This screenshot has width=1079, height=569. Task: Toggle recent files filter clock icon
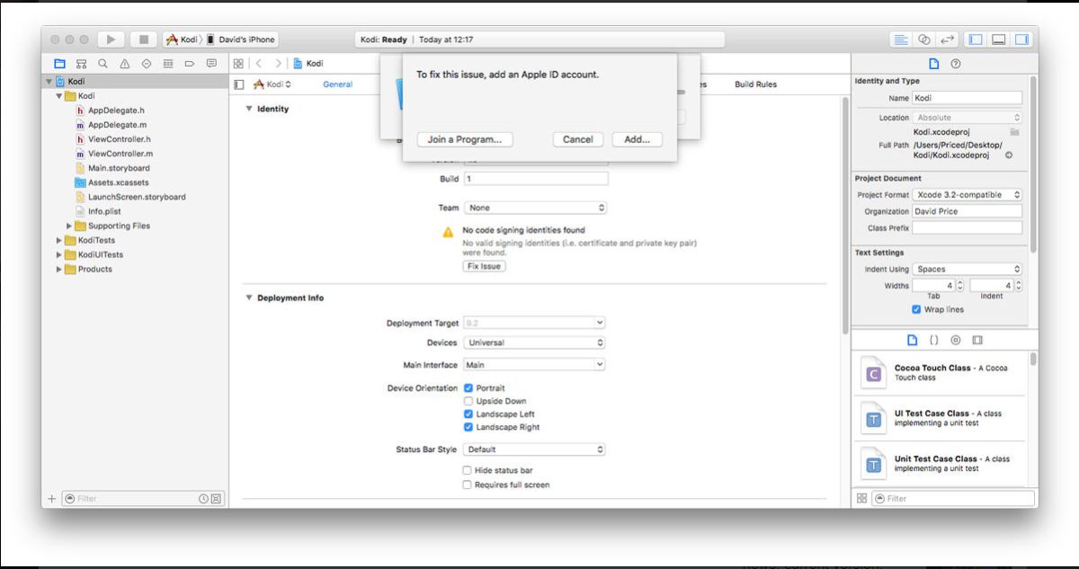click(202, 498)
